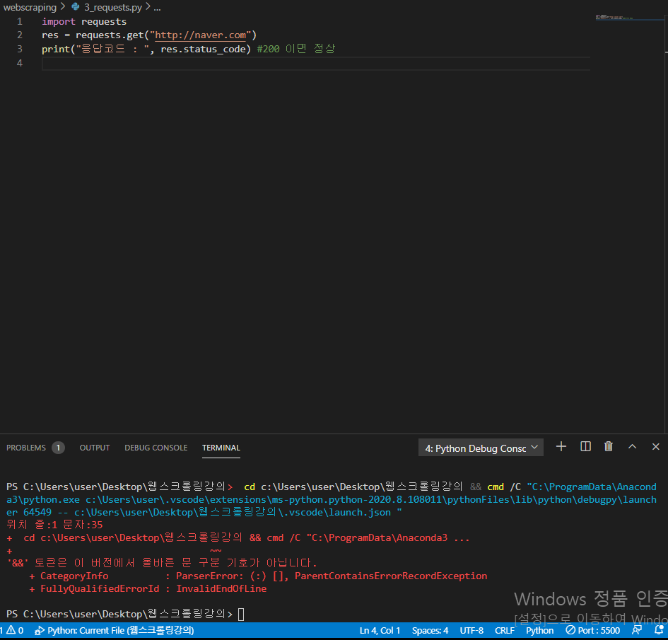Click 'FullyQualifiedErrorId' in terminal
This screenshot has width=668, height=640.
(x=100, y=589)
